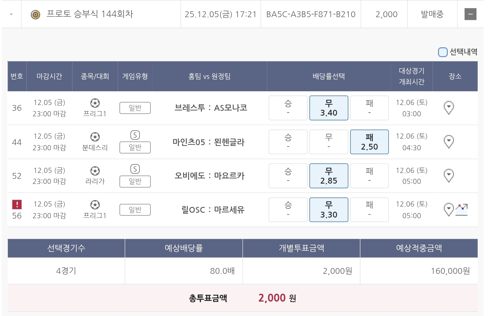494x316 pixels.
Task: Collapse the 프로토 승부식 144회차 ticket row
Action: pos(470,14)
